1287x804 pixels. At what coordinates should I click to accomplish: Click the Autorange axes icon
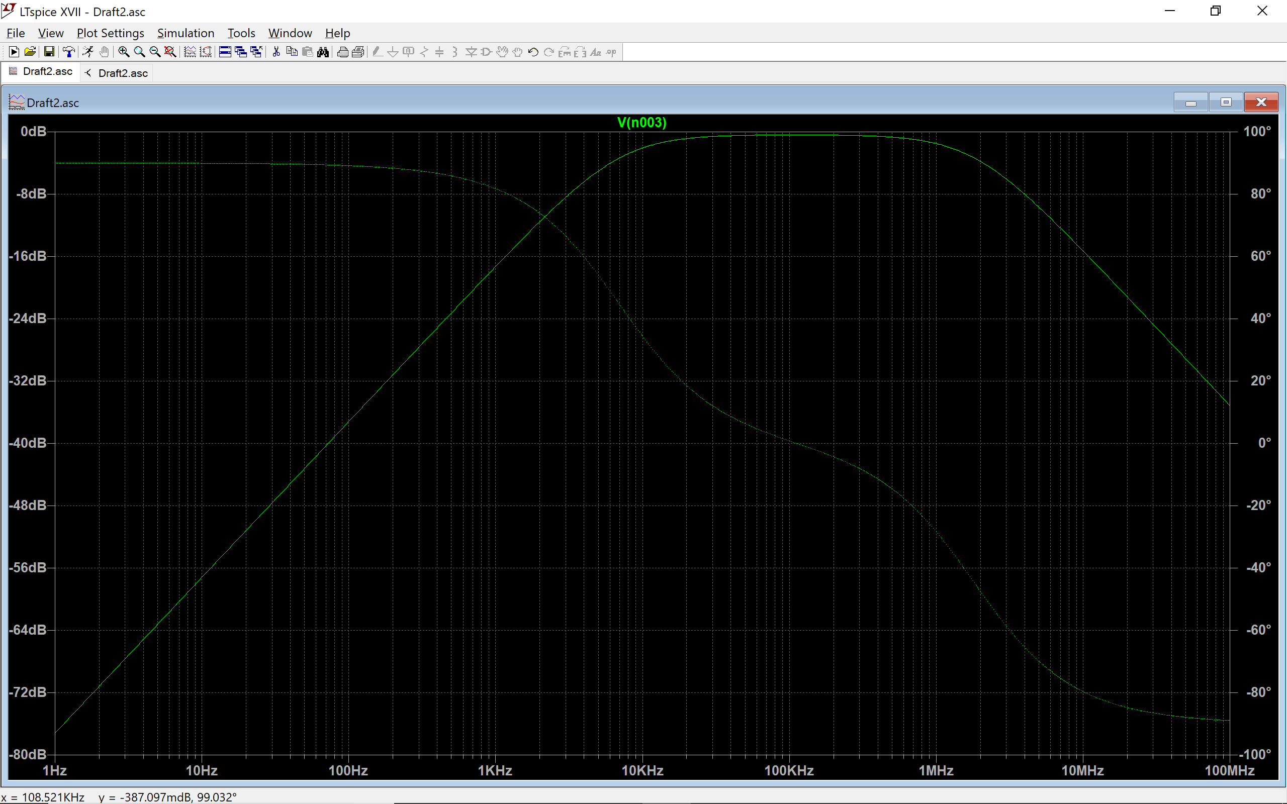[x=206, y=52]
